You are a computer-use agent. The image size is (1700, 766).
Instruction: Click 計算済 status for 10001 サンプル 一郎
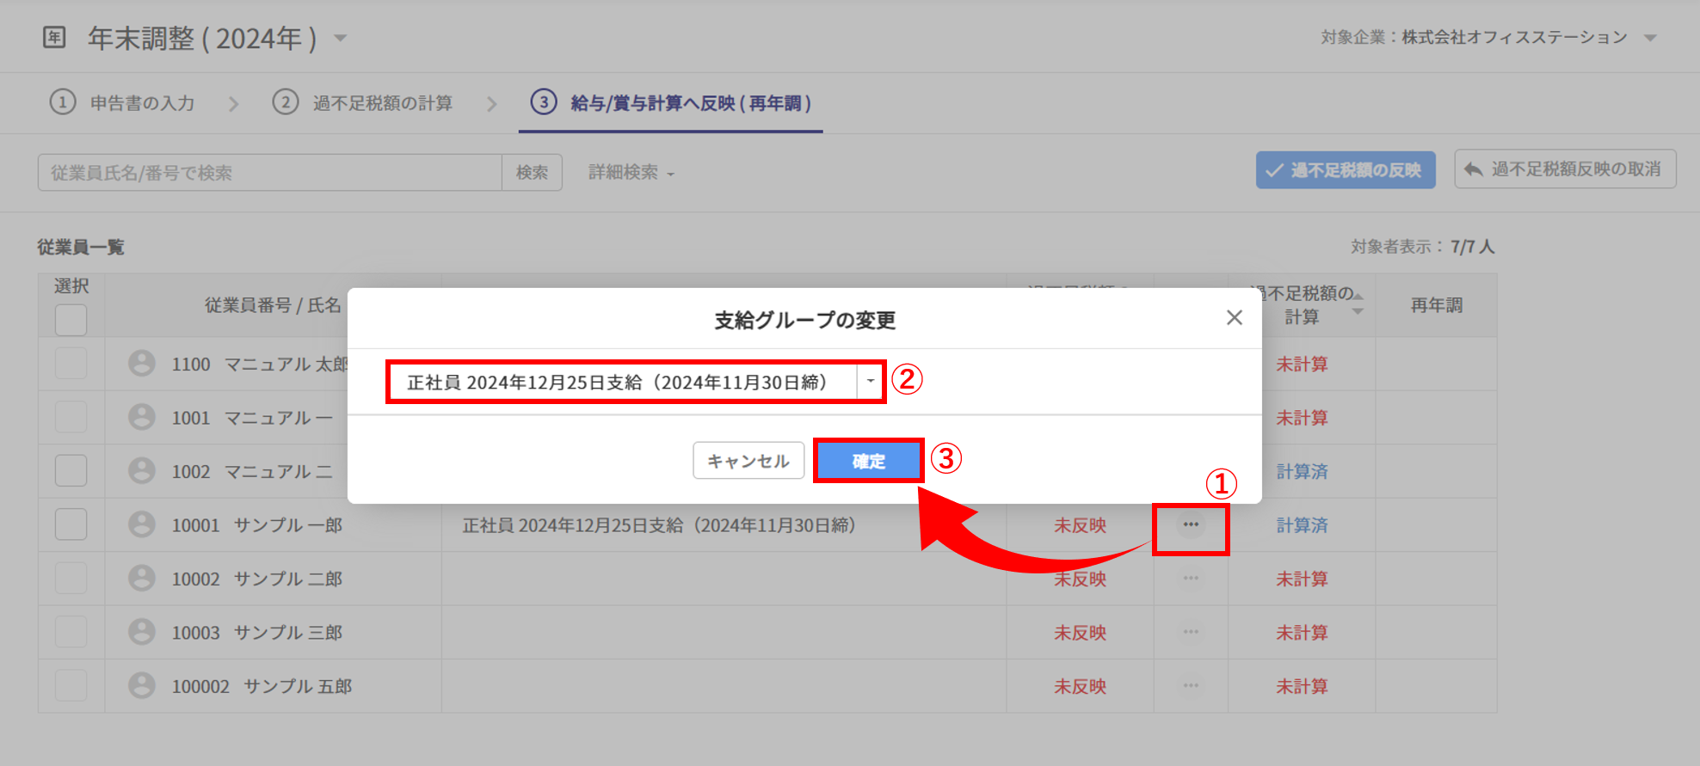click(1302, 525)
